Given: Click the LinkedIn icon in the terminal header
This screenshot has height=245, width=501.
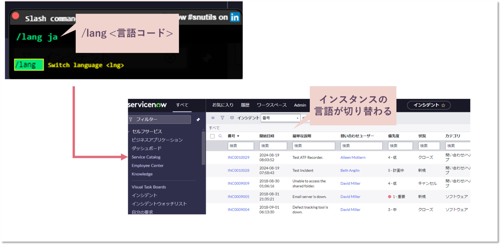Looking at the screenshot, I should coord(235,17).
